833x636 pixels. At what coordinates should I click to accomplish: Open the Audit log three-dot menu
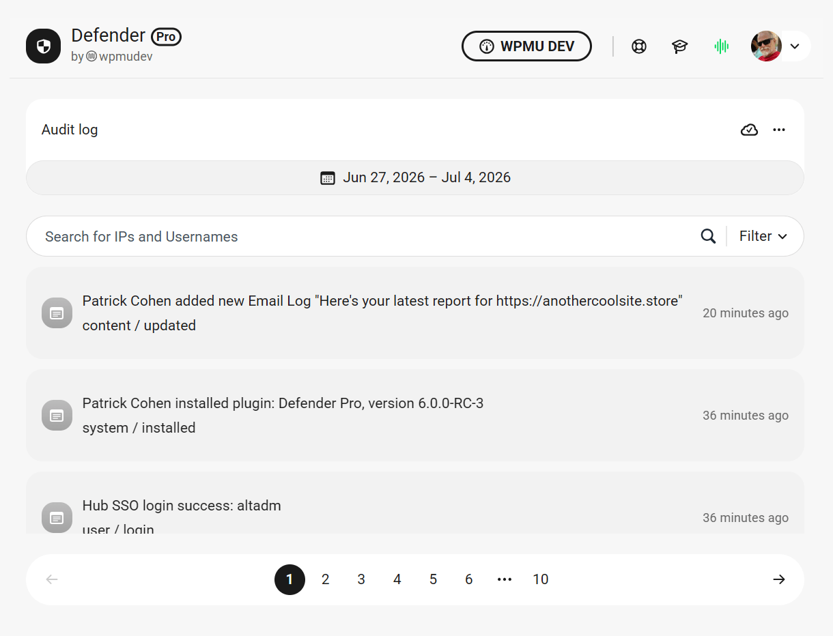tap(779, 130)
